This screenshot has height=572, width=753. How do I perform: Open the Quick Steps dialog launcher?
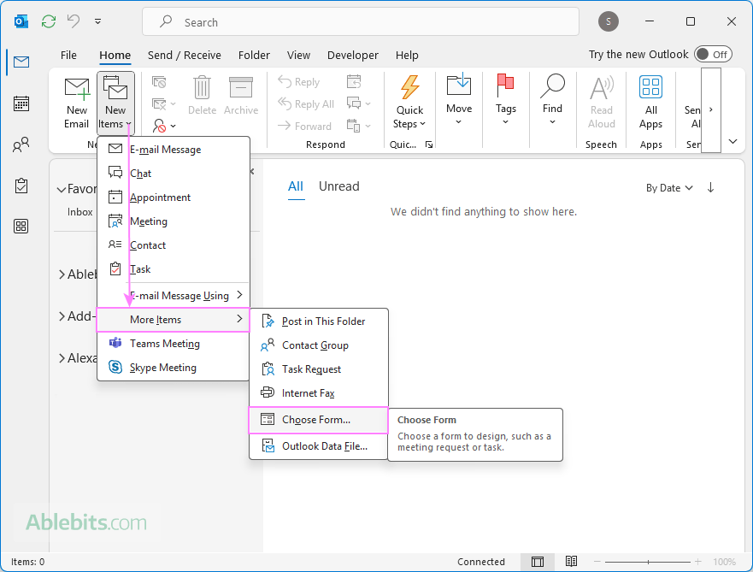[429, 144]
